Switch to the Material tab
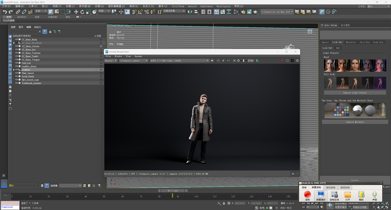391x210 pixels. coord(351,42)
